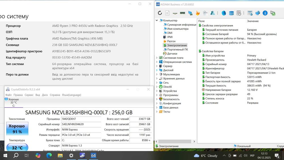
Task: Open the blue database stack toolbar icon
Action: (231, 13)
